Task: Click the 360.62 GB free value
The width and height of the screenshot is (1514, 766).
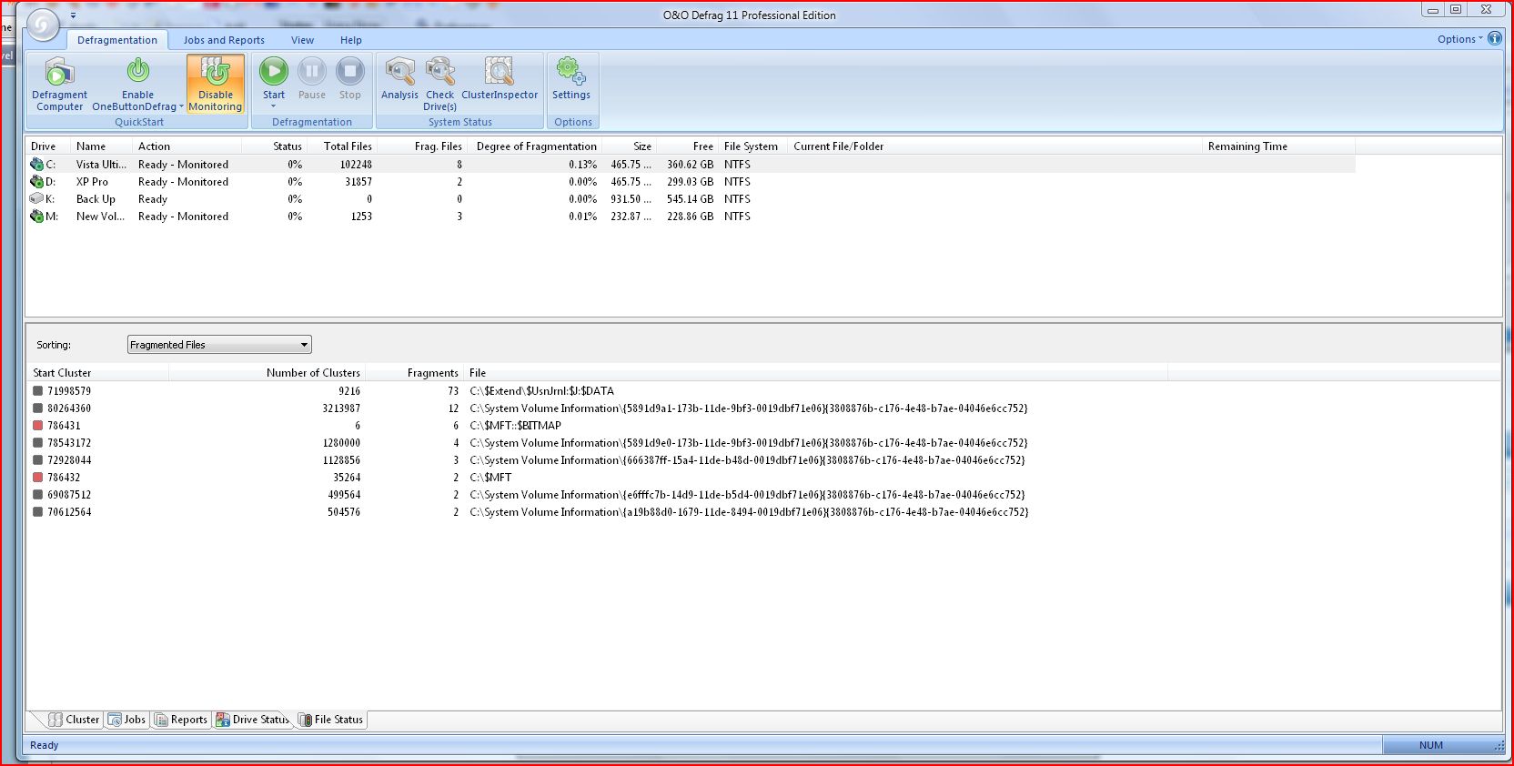Action: [690, 165]
